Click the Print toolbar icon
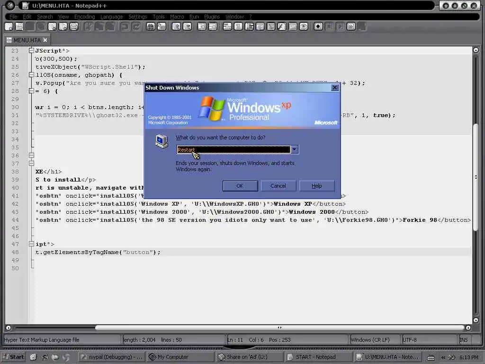This screenshot has width=485, height=364. click(x=74, y=27)
